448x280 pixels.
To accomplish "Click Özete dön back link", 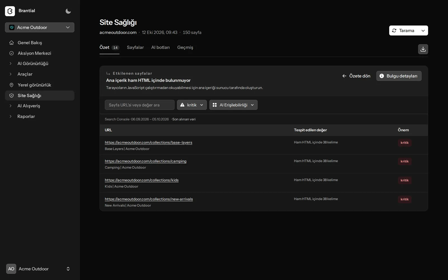I will (x=356, y=76).
